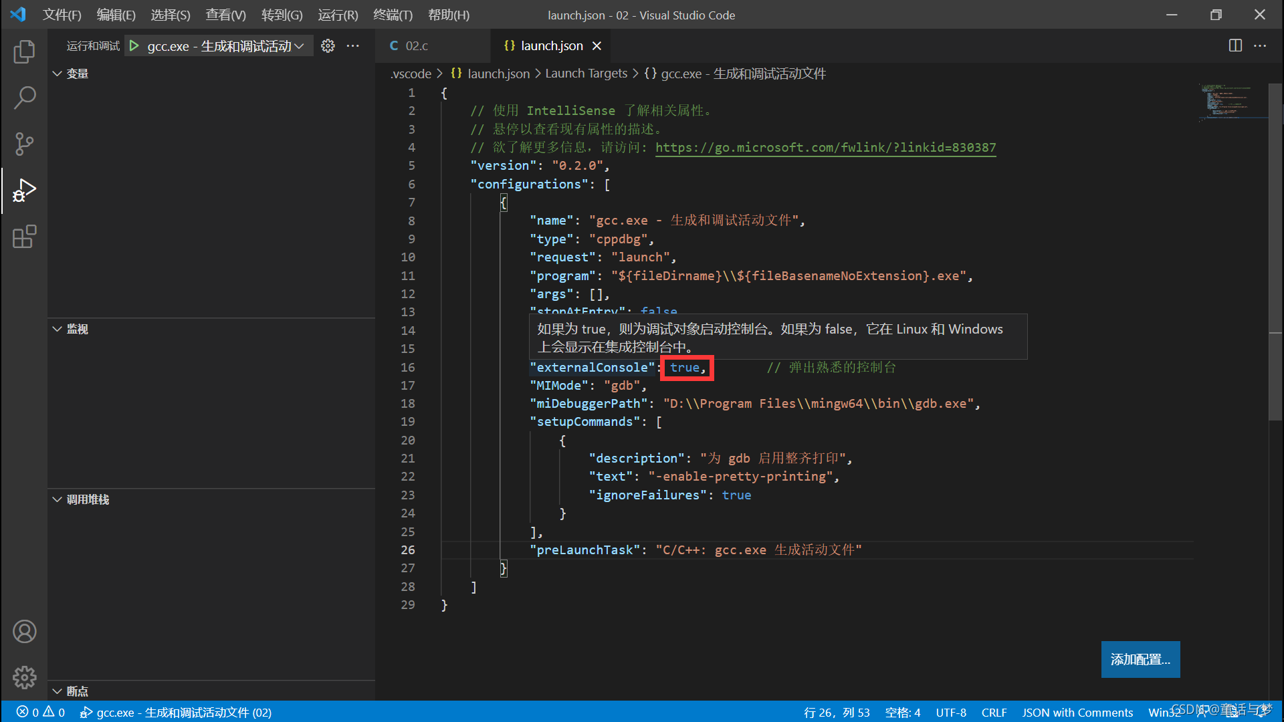Open the Manage gear in activity bar
The height and width of the screenshot is (722, 1284).
click(24, 677)
